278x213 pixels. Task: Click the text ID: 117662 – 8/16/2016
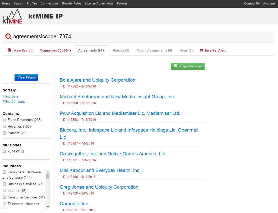tap(79, 86)
